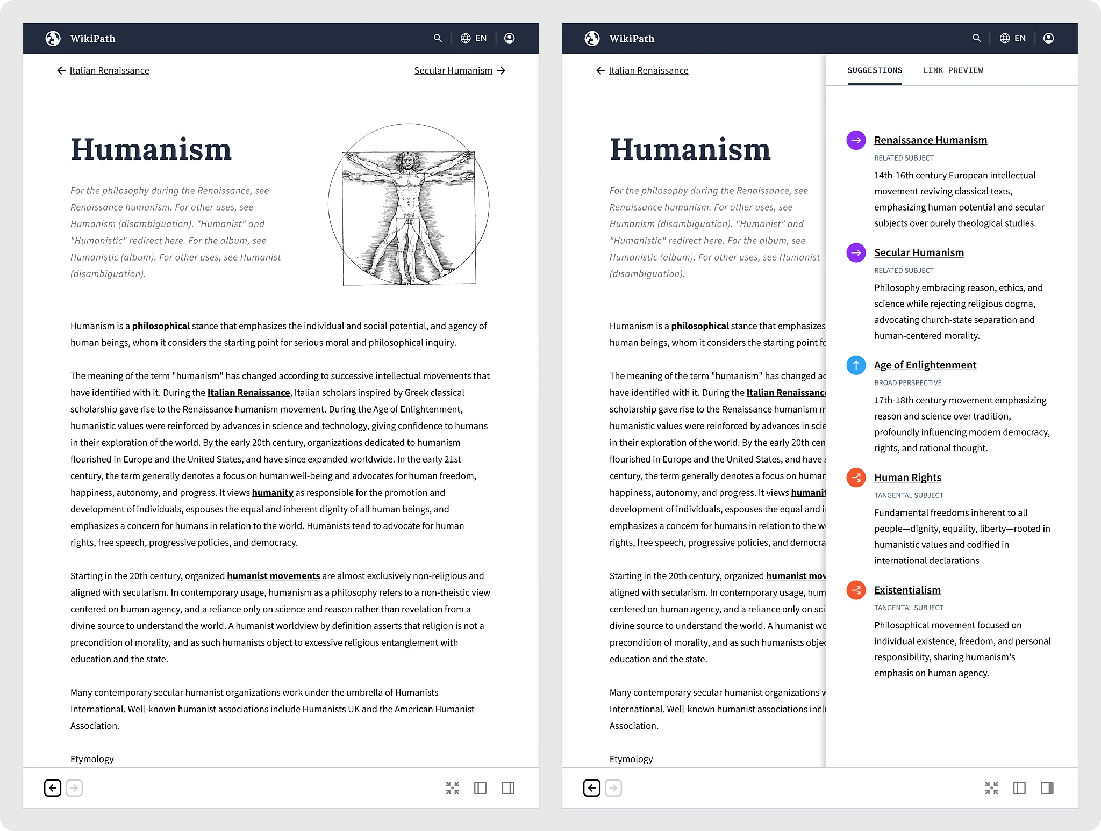Click the WikiPath globe logo

click(53, 38)
